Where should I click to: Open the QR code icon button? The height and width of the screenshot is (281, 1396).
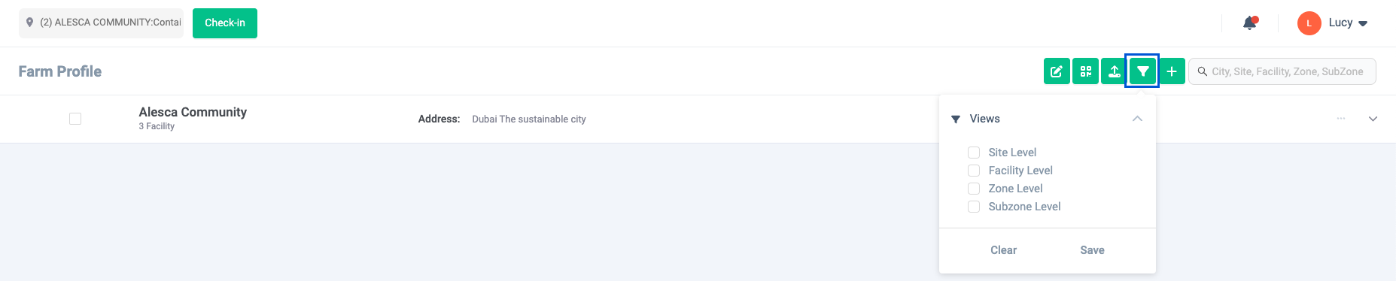[x=1085, y=71]
